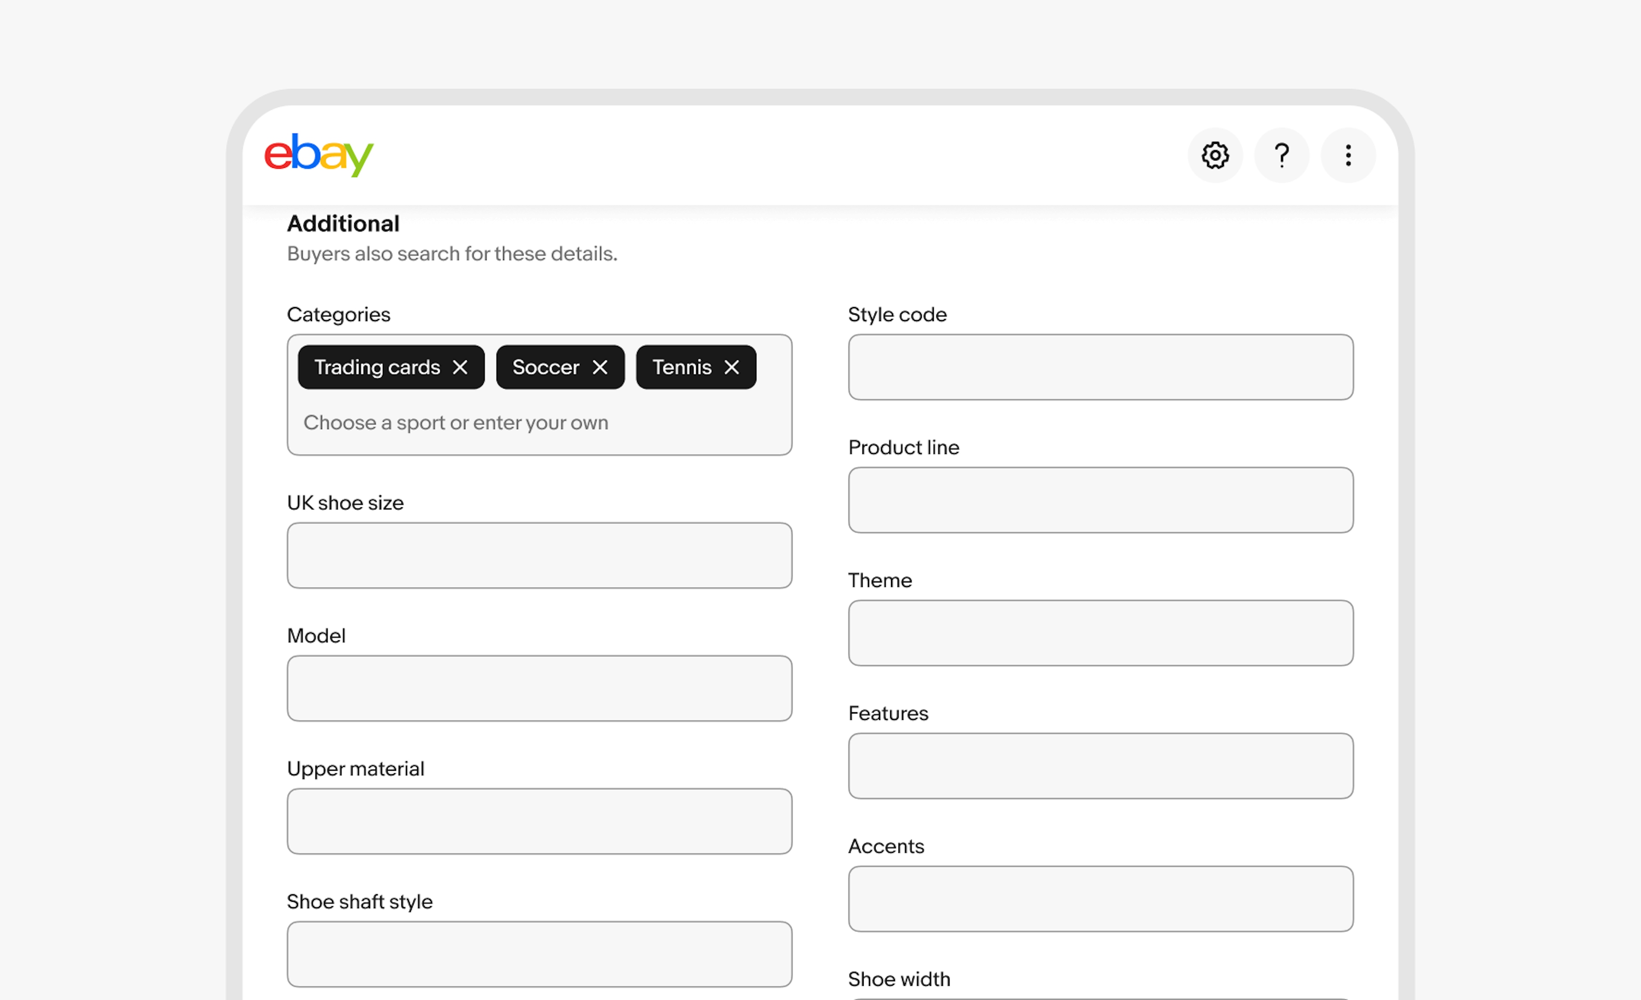Click the 'Theme' label
This screenshot has height=1000, width=1641.
pos(880,581)
